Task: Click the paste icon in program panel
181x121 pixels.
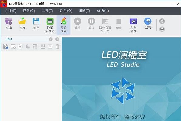Action: click(x=28, y=47)
